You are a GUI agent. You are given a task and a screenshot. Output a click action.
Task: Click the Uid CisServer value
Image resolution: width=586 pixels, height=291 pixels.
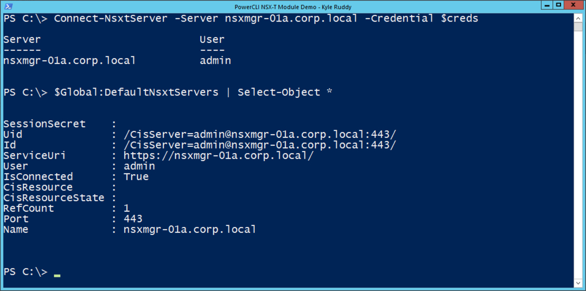click(x=259, y=134)
